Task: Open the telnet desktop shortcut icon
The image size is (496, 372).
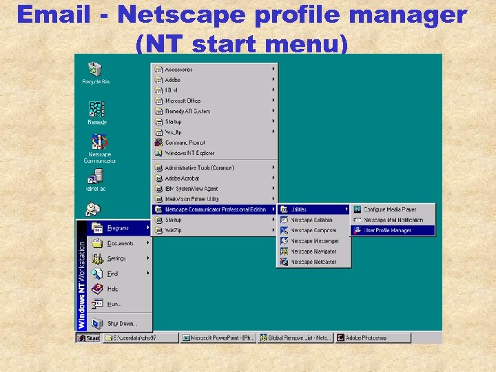Action: point(95,176)
